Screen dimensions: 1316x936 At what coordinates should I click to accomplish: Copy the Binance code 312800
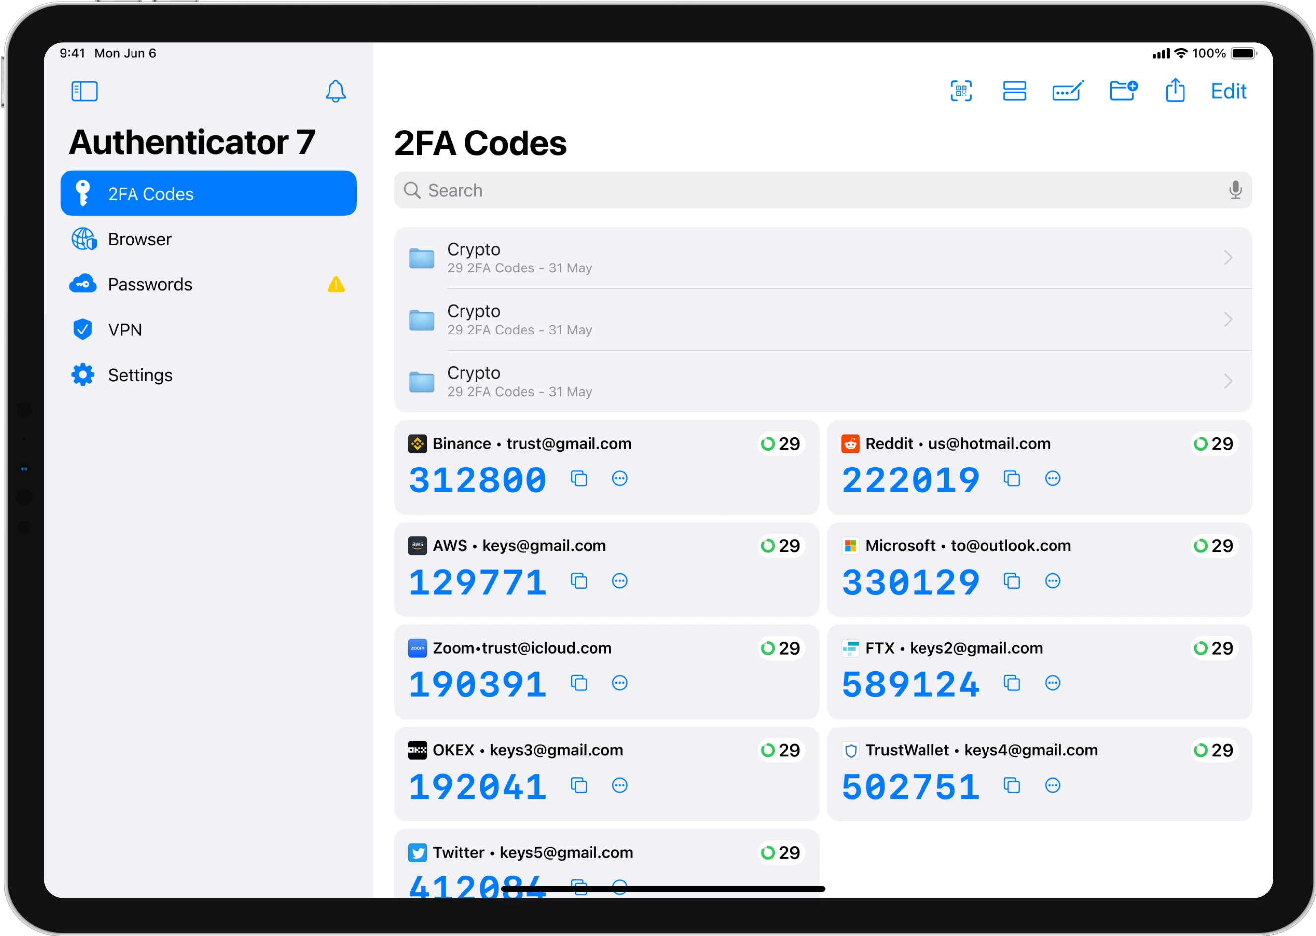[579, 478]
